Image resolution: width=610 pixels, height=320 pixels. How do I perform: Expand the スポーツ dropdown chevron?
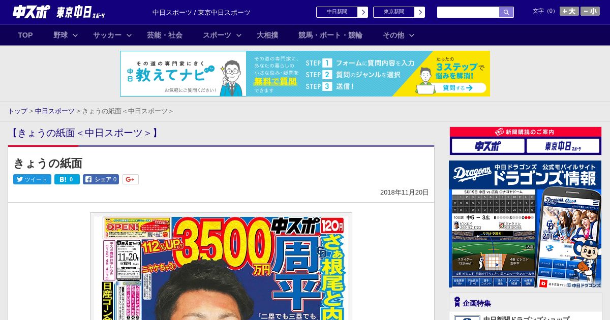pos(239,35)
